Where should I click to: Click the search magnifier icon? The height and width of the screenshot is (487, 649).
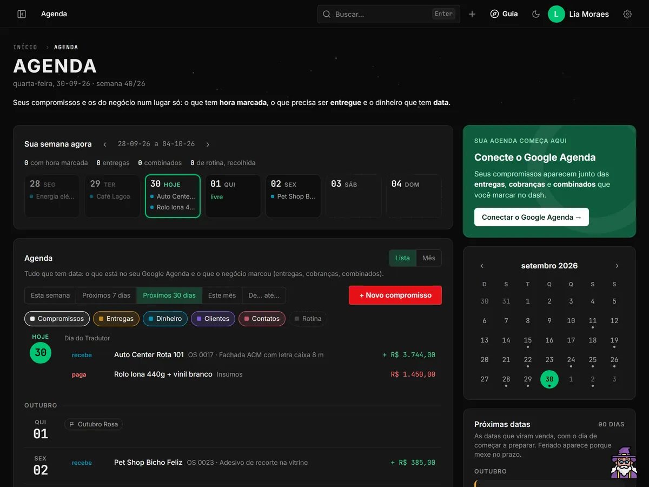[x=327, y=14]
